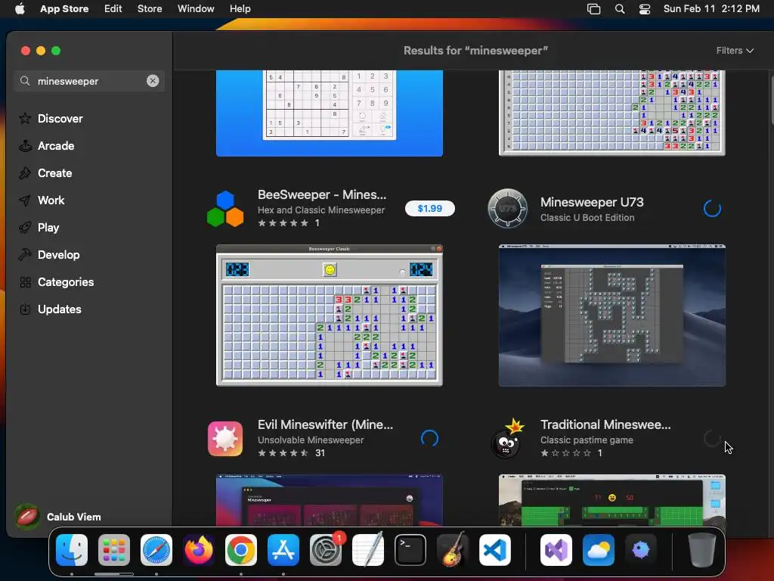
Task: Go to the Create category
Action: pyautogui.click(x=54, y=173)
